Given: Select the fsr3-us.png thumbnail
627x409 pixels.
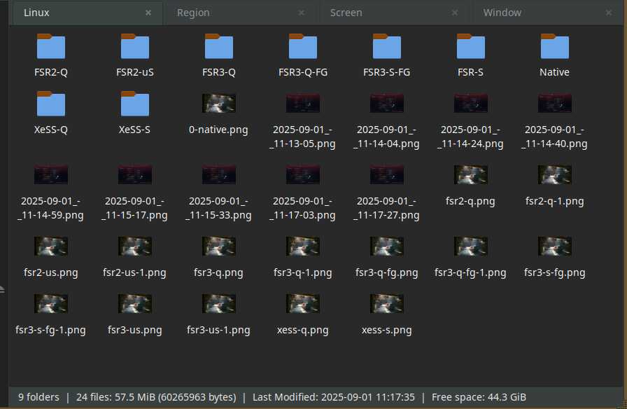Looking at the screenshot, I should (135, 303).
